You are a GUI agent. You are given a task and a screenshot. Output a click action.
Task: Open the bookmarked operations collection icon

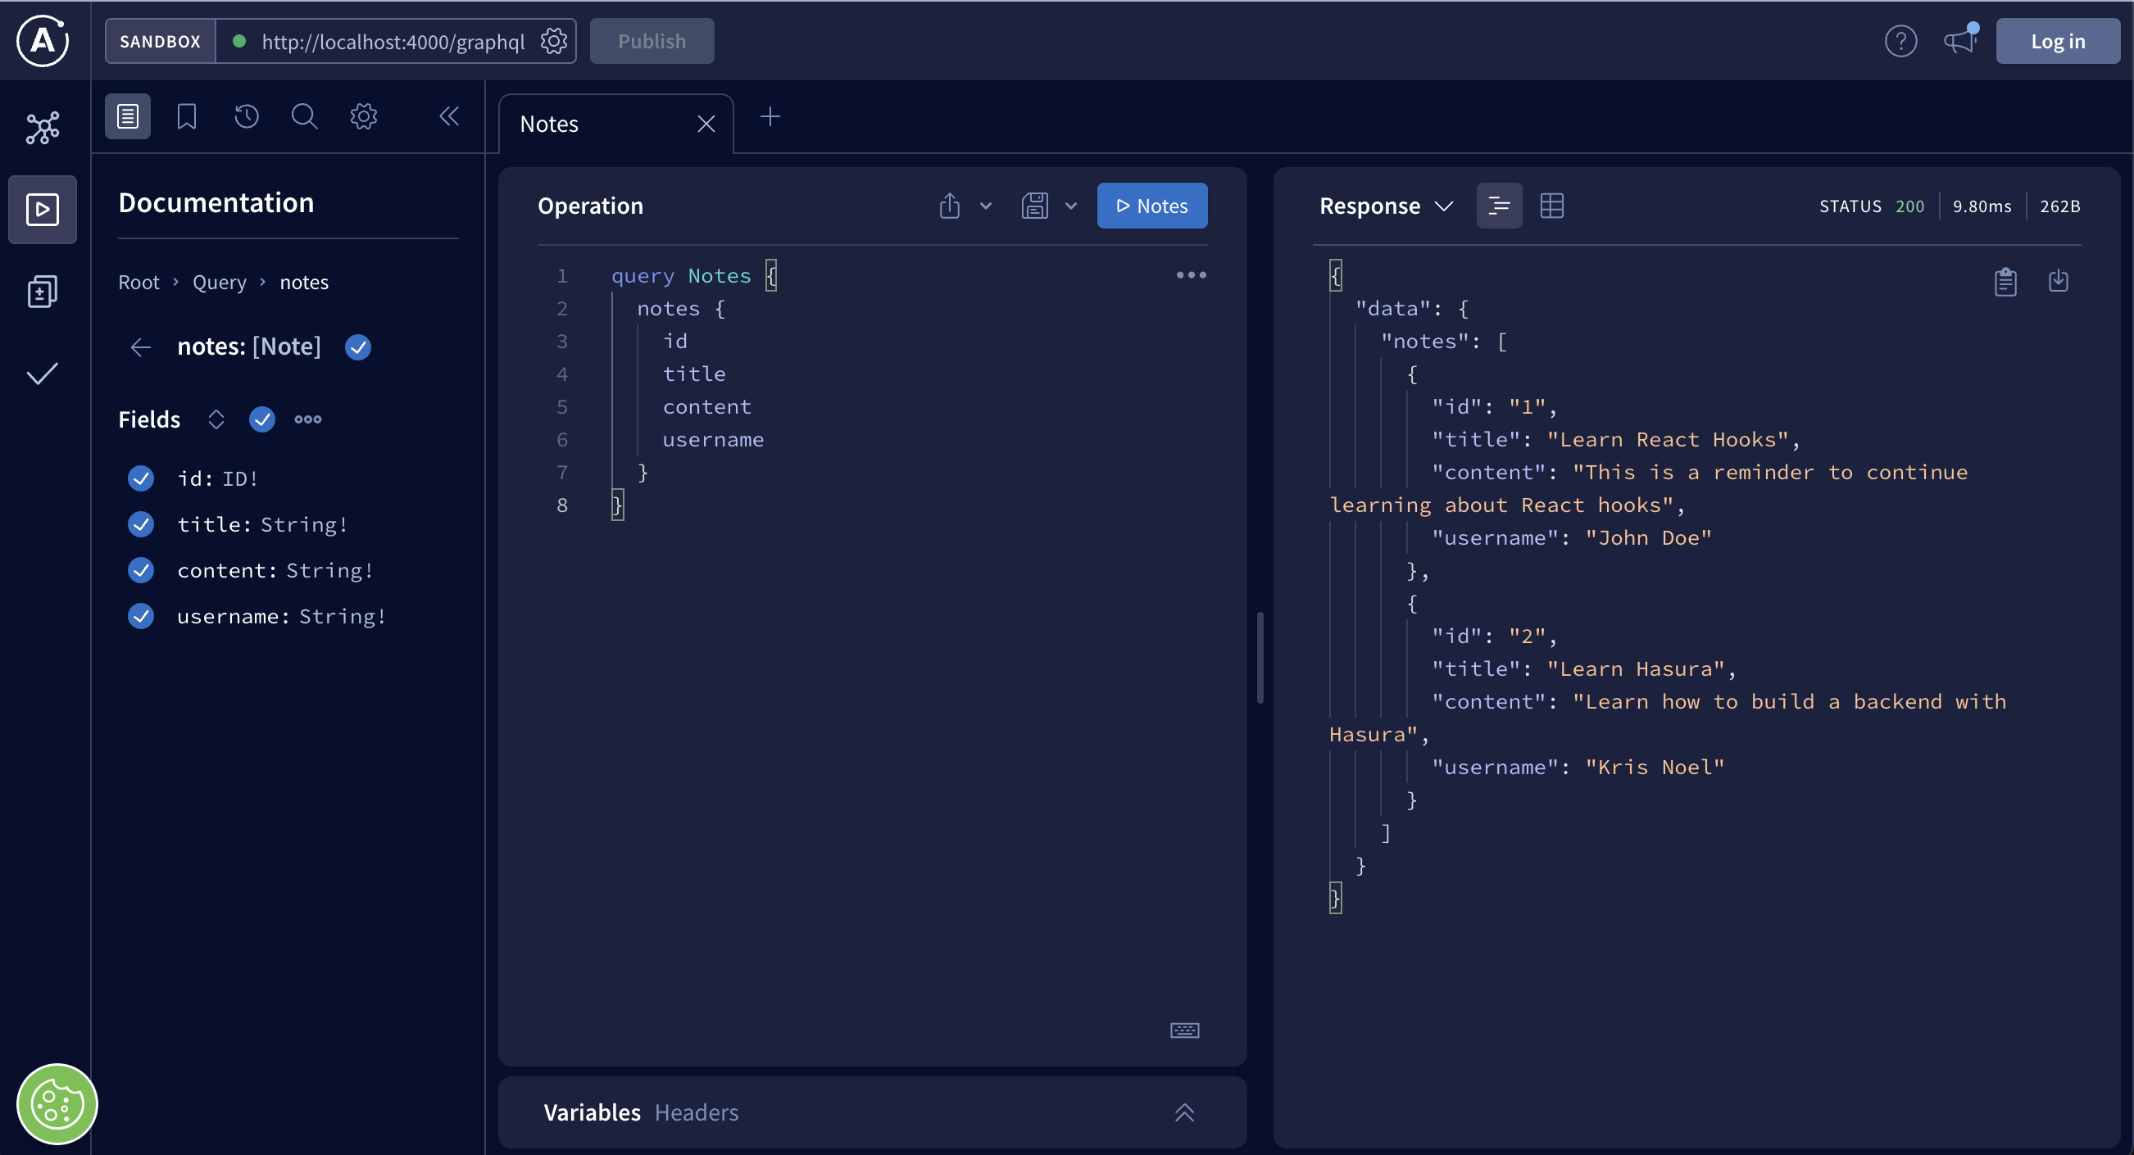pos(187,116)
